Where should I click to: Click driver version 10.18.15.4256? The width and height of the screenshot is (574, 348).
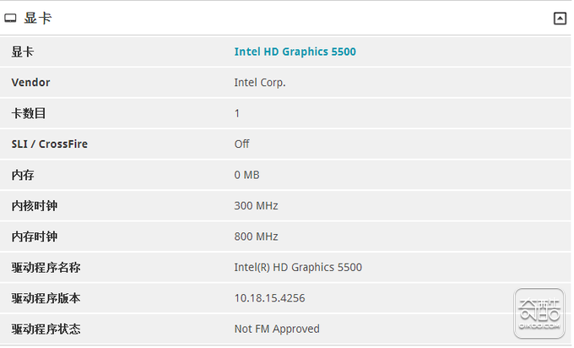point(270,298)
